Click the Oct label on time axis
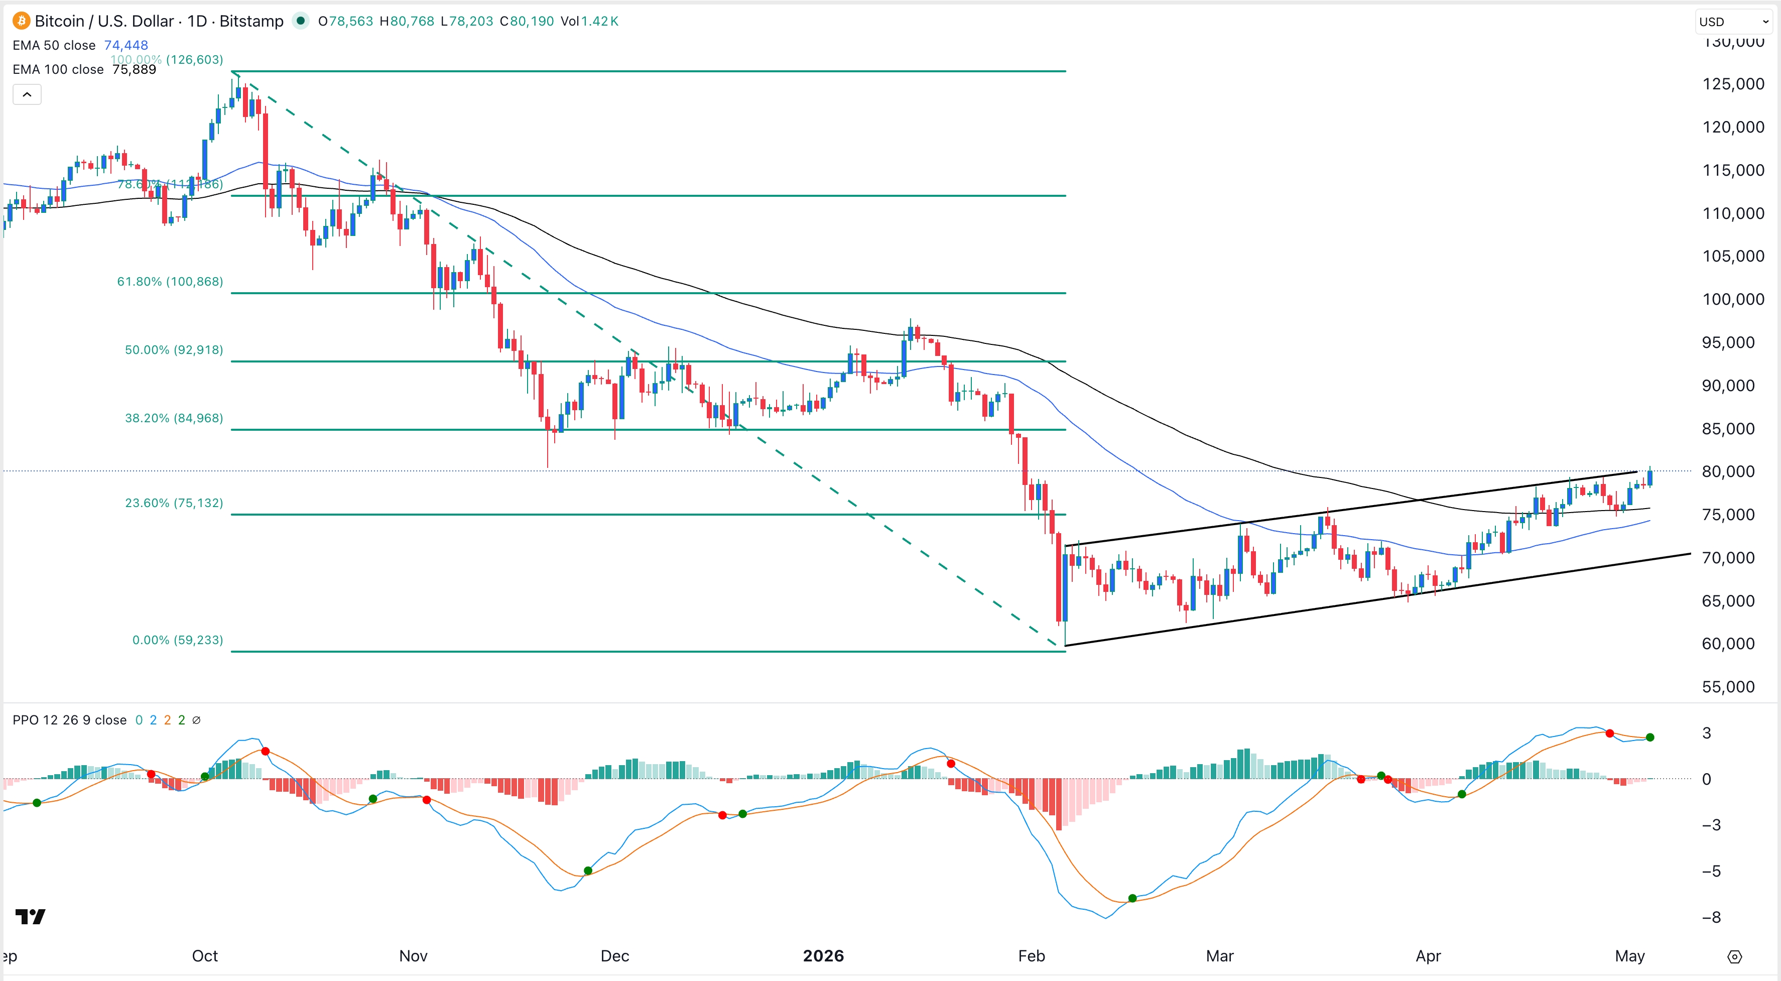 205,957
